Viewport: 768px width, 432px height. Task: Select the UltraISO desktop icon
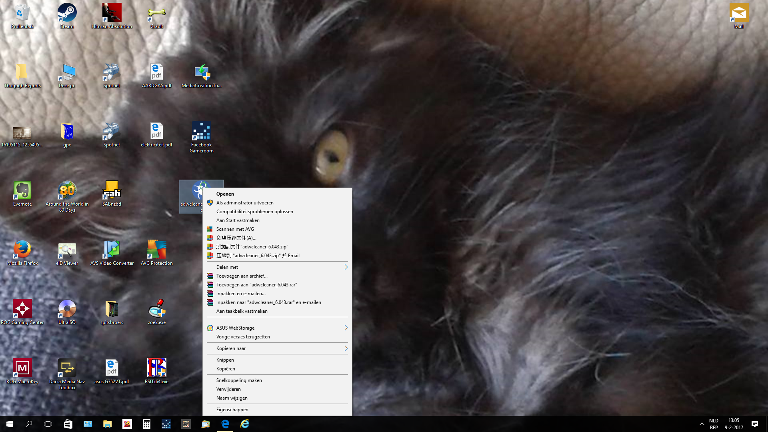pyautogui.click(x=67, y=312)
